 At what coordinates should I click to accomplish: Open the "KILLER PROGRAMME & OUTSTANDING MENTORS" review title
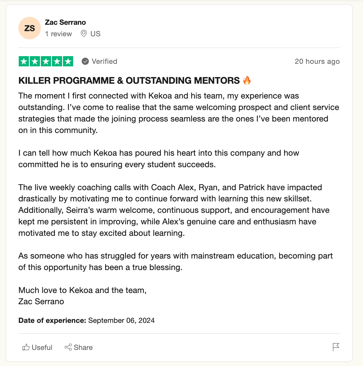[129, 80]
